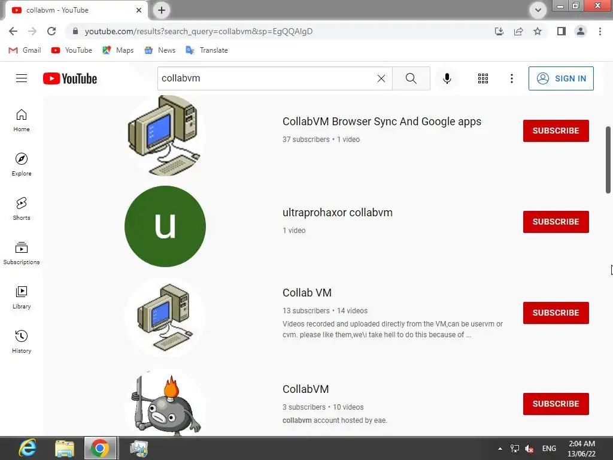Open the Collab VM channel title
Image resolution: width=613 pixels, height=460 pixels.
click(x=307, y=292)
